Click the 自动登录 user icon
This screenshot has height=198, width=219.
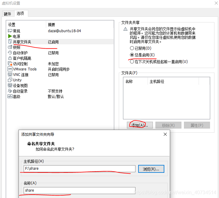10,91
